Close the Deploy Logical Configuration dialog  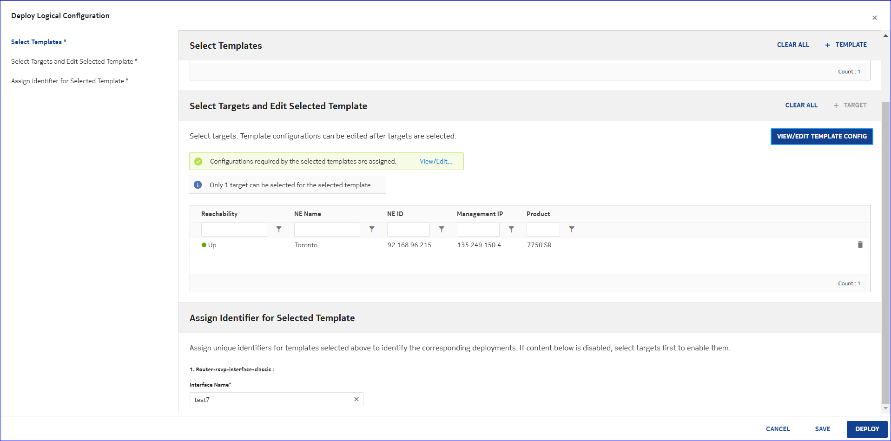coord(874,18)
